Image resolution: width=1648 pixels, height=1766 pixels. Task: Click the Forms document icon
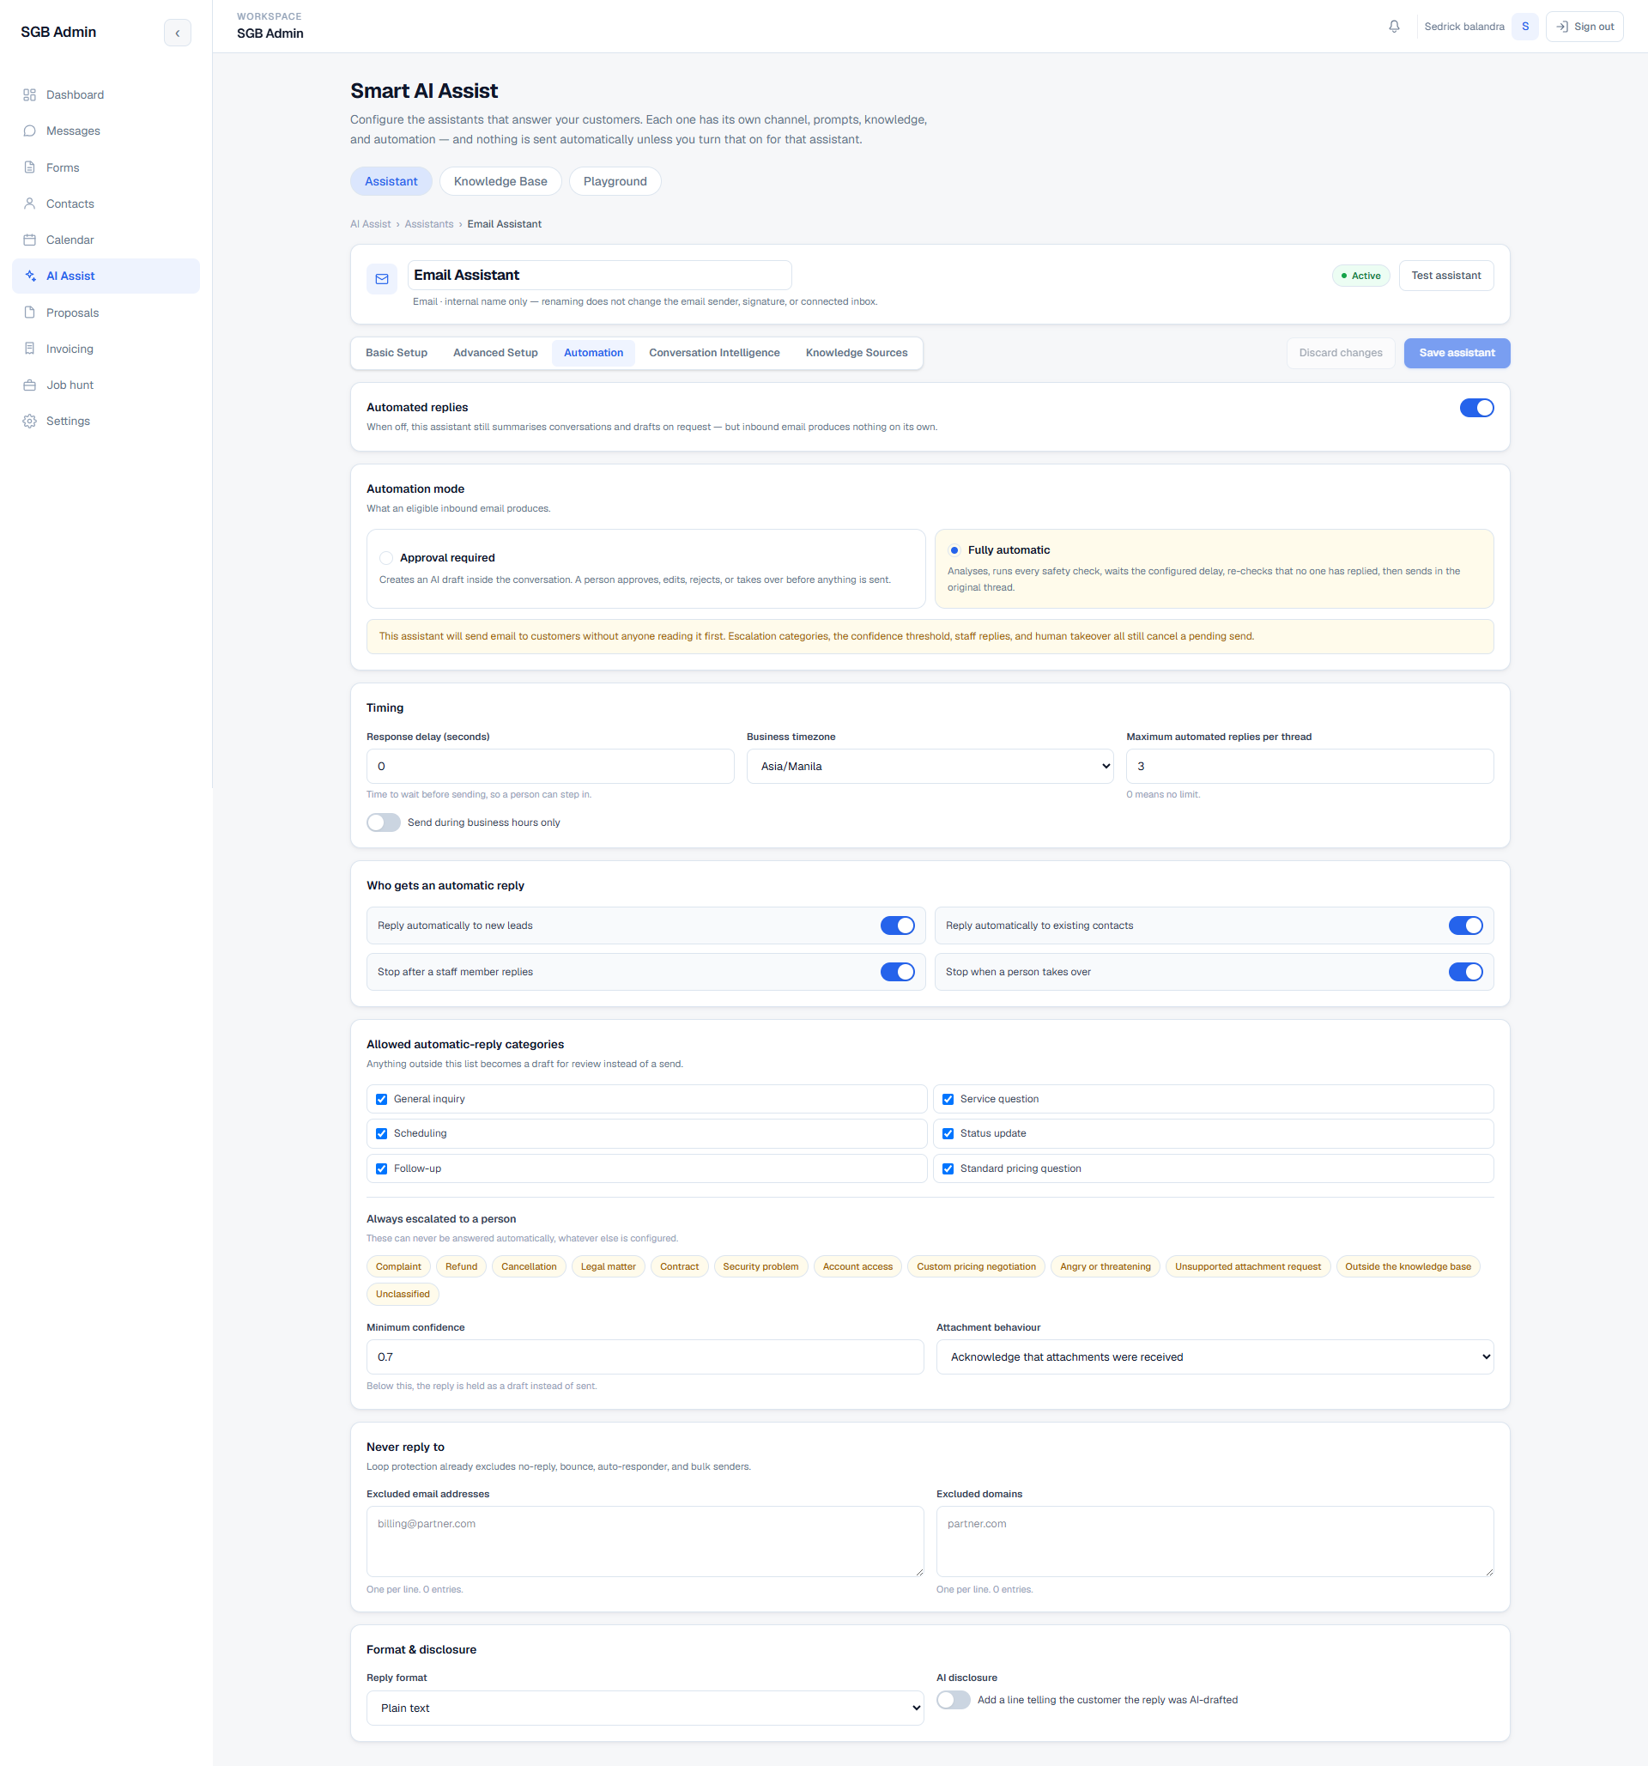[29, 167]
